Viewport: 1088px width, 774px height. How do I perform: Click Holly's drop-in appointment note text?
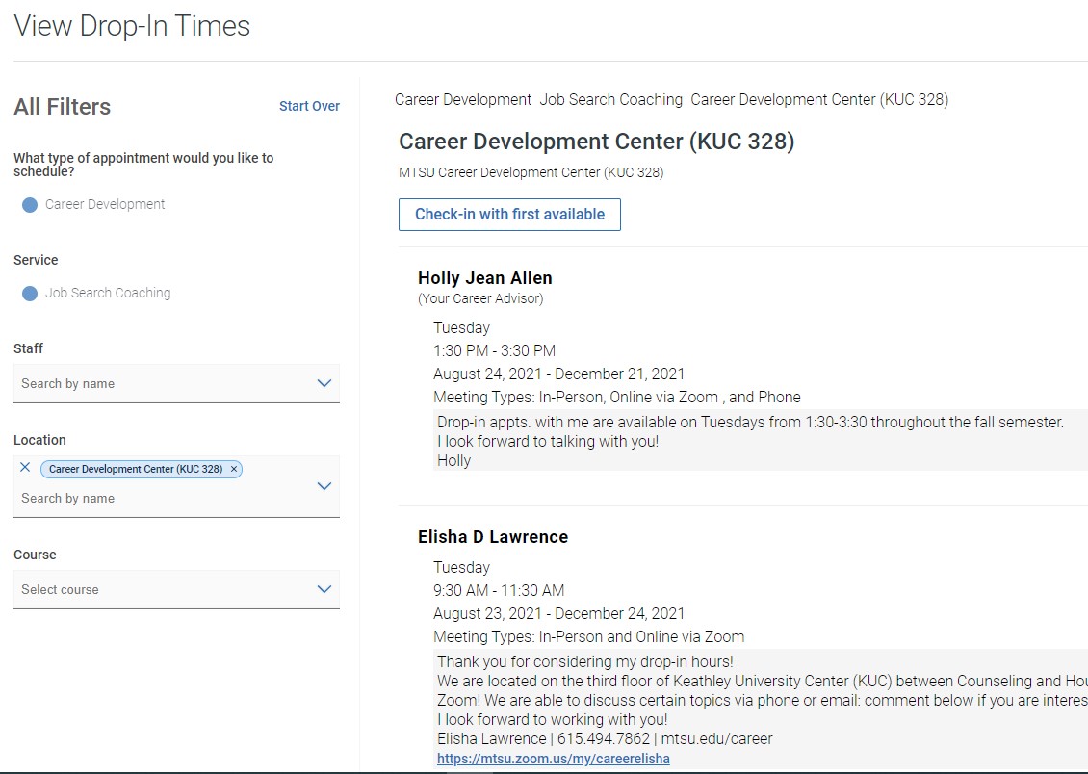[x=749, y=423]
